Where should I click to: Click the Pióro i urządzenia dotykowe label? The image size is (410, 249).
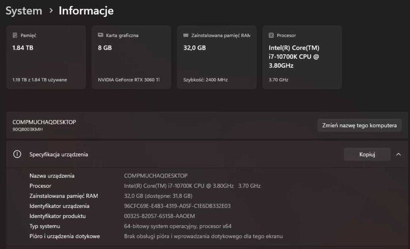click(x=64, y=236)
